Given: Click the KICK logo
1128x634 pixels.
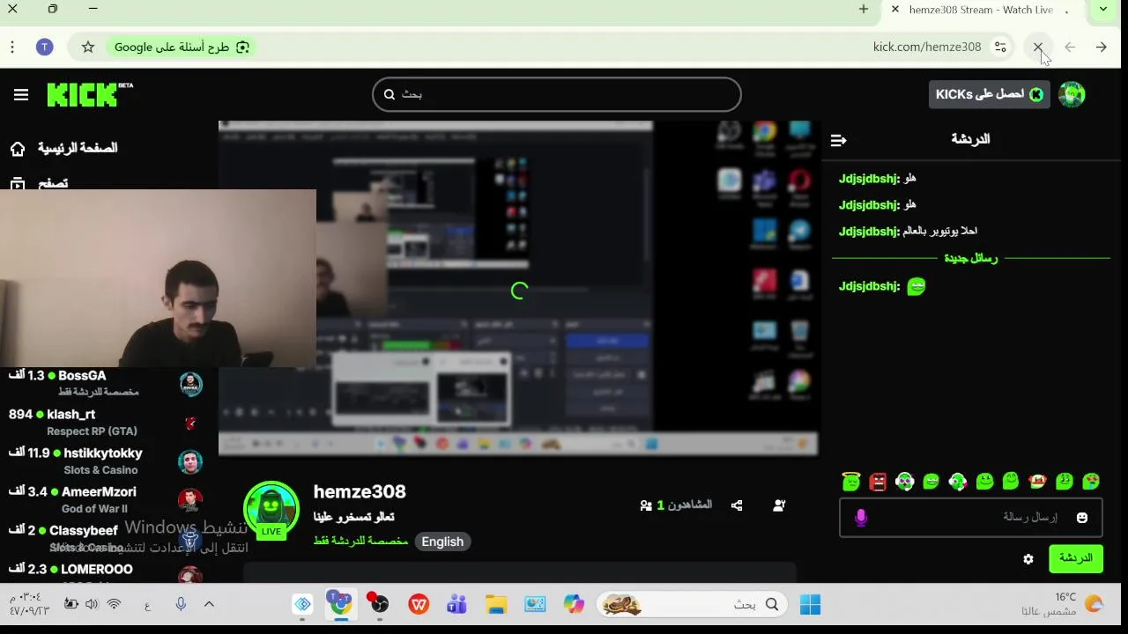Looking at the screenshot, I should pos(90,94).
